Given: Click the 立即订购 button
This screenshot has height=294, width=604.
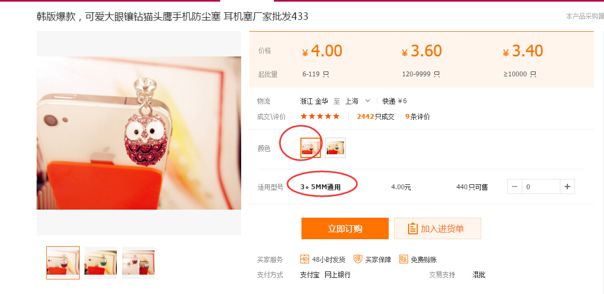Looking at the screenshot, I should (x=345, y=228).
